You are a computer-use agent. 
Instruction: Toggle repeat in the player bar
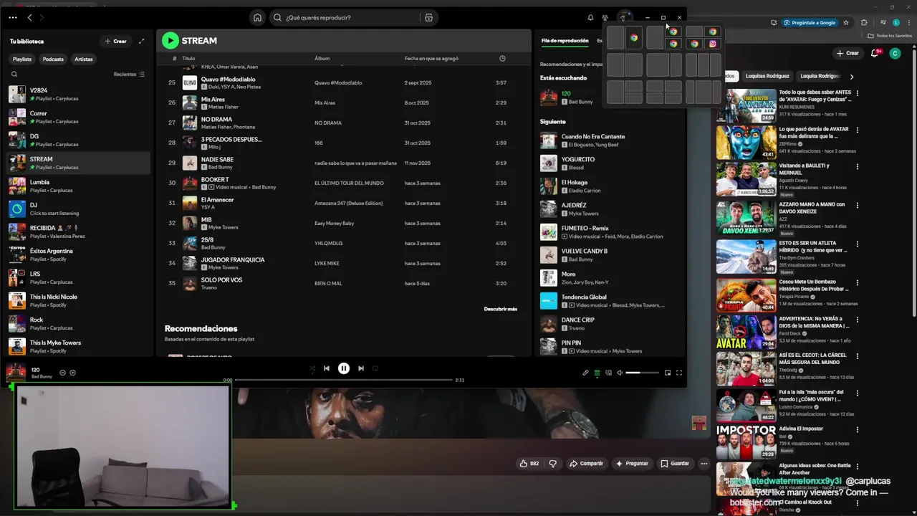tap(375, 368)
